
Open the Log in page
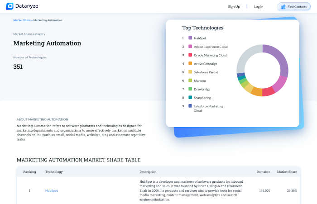click(x=259, y=7)
